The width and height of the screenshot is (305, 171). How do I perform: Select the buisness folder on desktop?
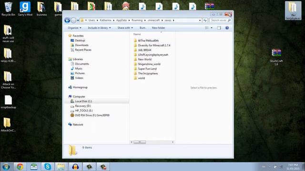pos(41,9)
